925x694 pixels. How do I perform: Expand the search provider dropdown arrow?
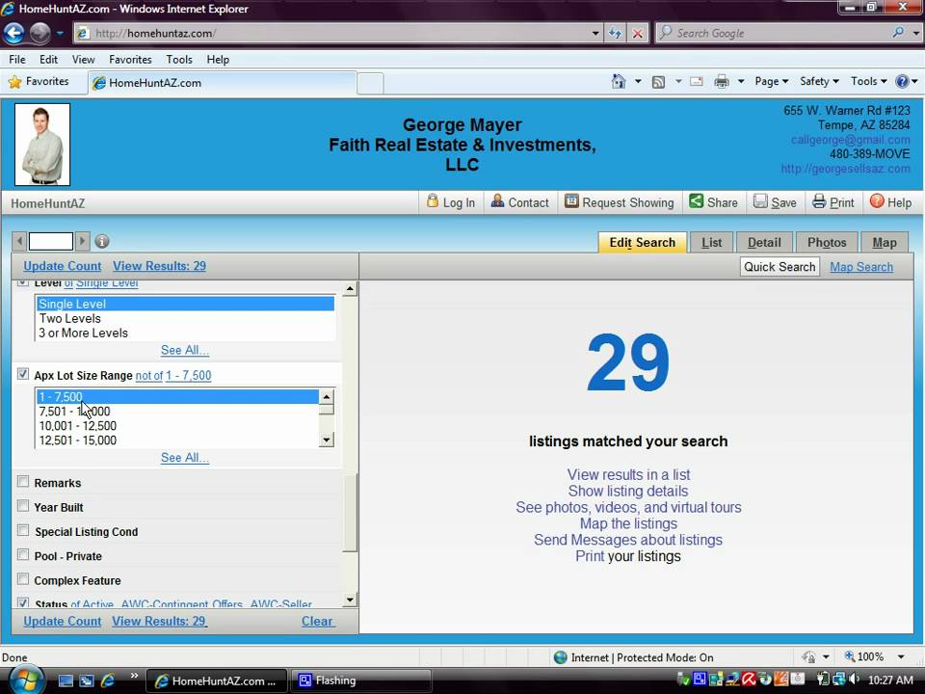click(915, 33)
